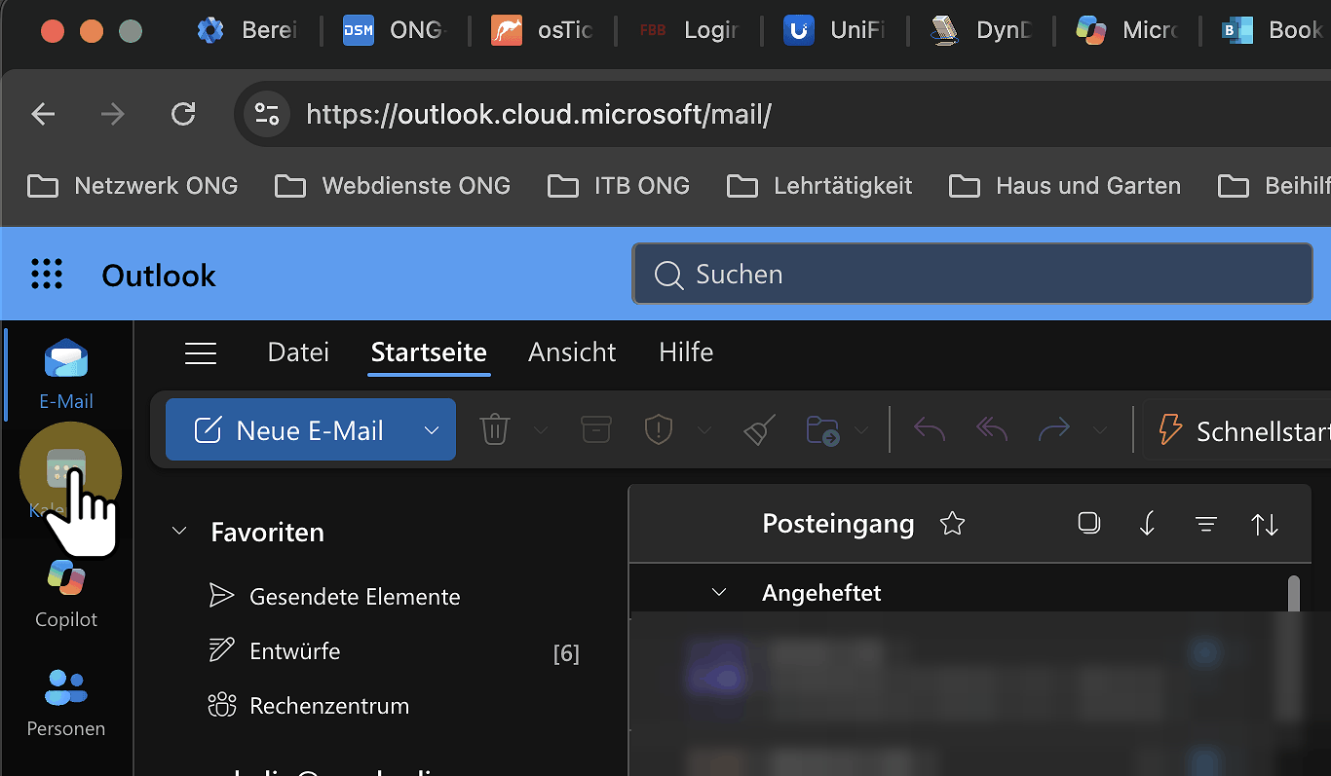Open Lehrtätigkeit bookmark folder

(819, 185)
